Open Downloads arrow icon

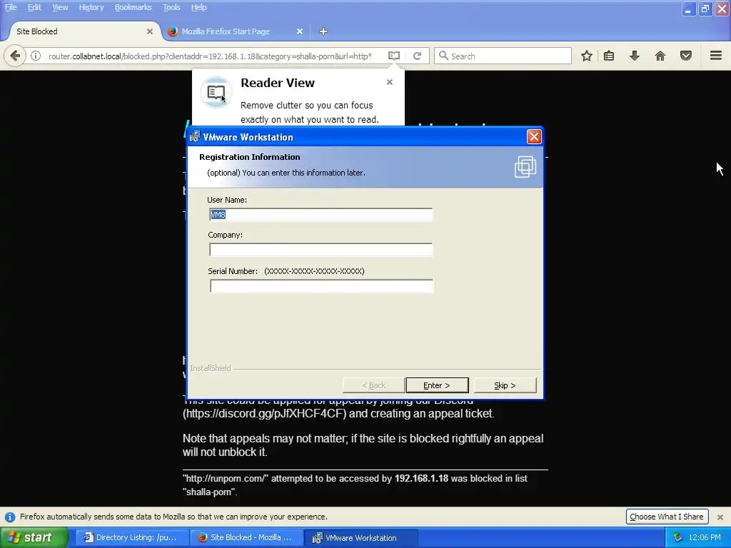tap(635, 56)
